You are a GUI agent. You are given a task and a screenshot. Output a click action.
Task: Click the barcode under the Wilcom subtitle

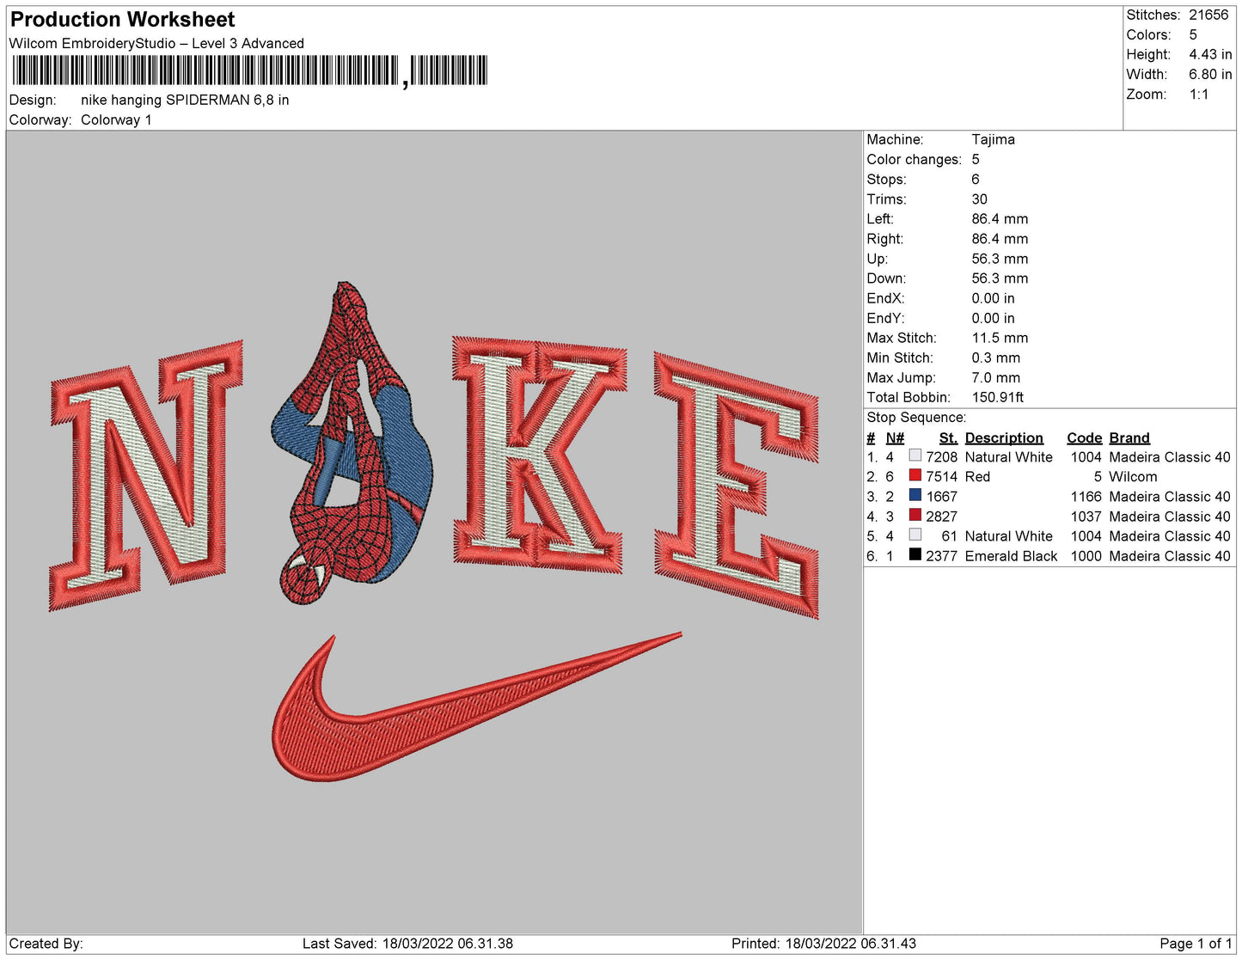tap(249, 70)
